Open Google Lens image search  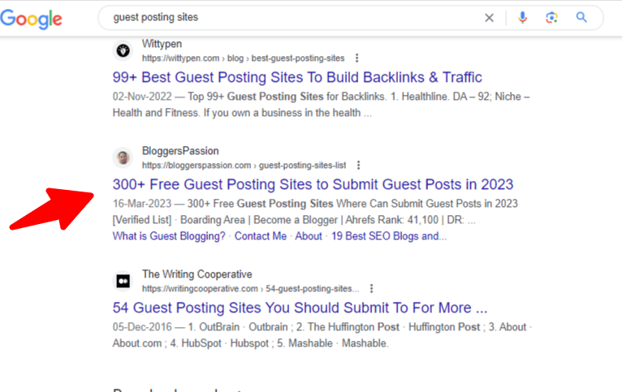pos(552,17)
